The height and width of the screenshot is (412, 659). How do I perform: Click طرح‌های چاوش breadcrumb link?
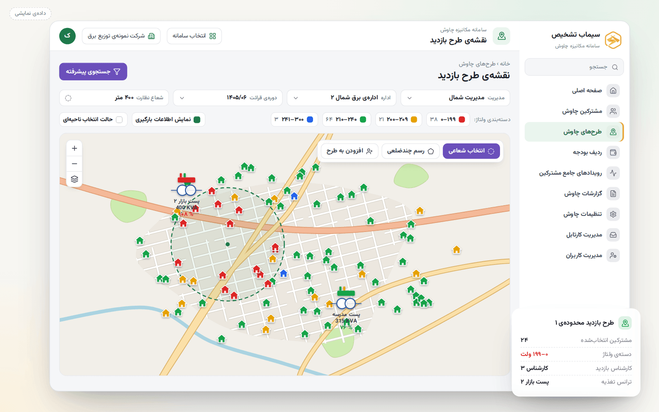coord(478,64)
